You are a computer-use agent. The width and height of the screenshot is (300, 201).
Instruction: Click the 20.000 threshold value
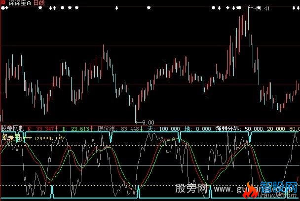[x=276, y=128]
